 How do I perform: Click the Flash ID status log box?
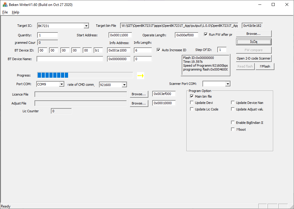pyautogui.click(x=205, y=65)
